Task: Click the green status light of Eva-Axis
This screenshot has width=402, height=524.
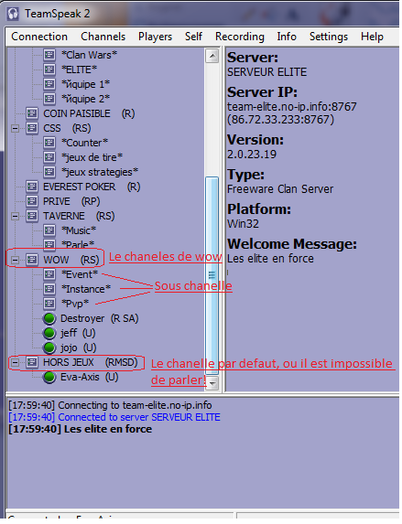Action: pyautogui.click(x=49, y=378)
